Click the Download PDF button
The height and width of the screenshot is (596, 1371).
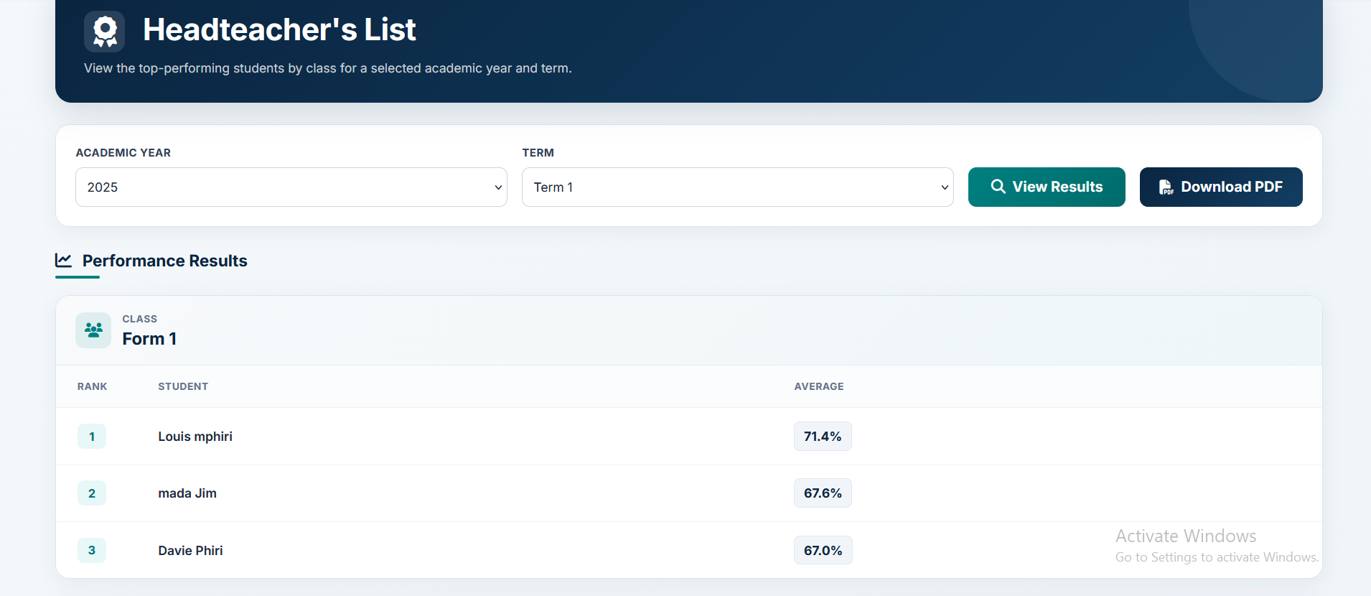1221,187
